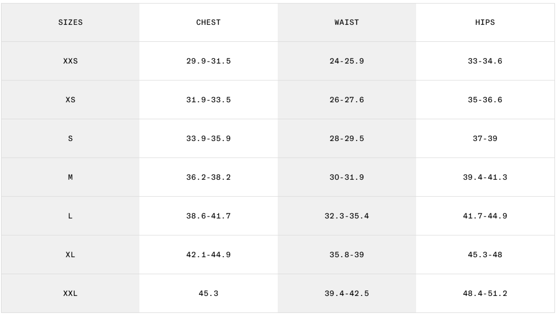This screenshot has height=315, width=556.
Task: Select the M size row label
Action: click(70, 178)
